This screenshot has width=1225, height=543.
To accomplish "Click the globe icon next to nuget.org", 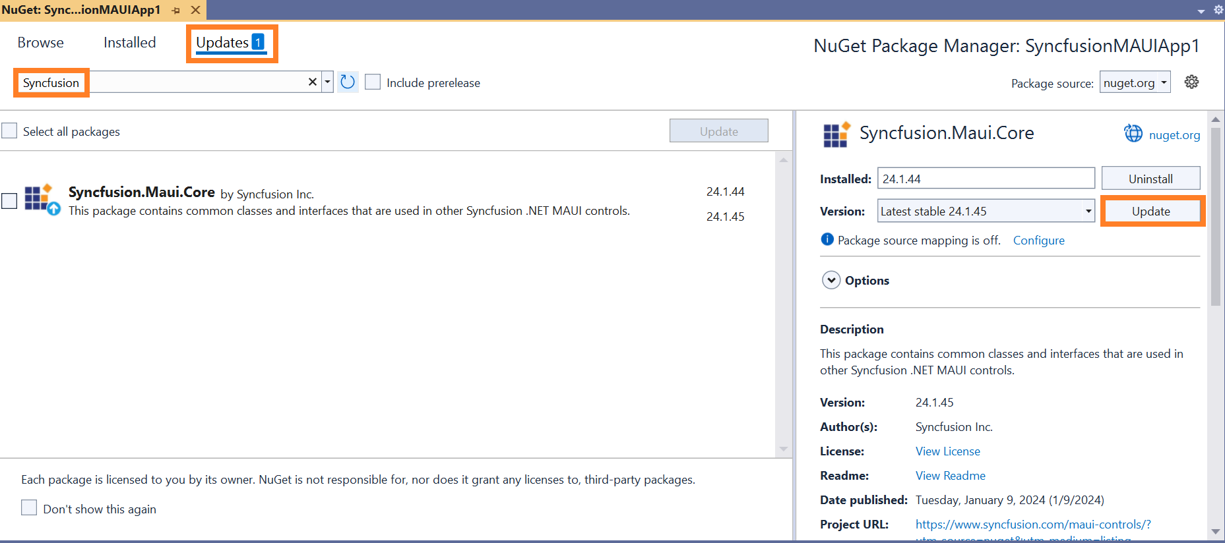I will tap(1133, 134).
